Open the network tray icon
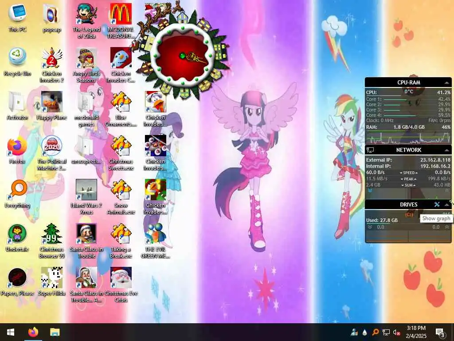This screenshot has width=454, height=341. [386, 332]
